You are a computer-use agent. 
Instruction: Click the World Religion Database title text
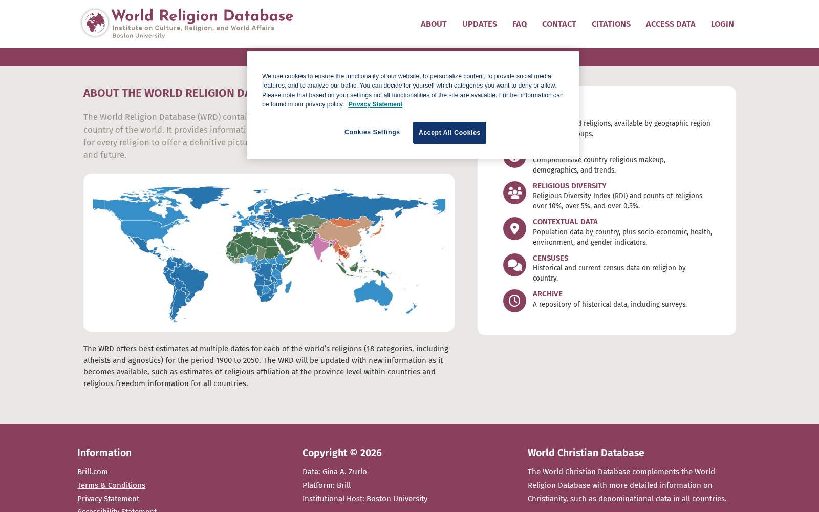(202, 16)
